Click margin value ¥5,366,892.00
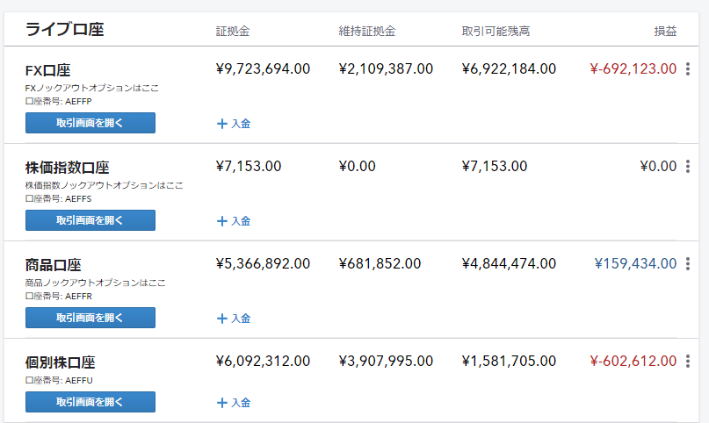Screen dimensions: 709x423 [264, 263]
